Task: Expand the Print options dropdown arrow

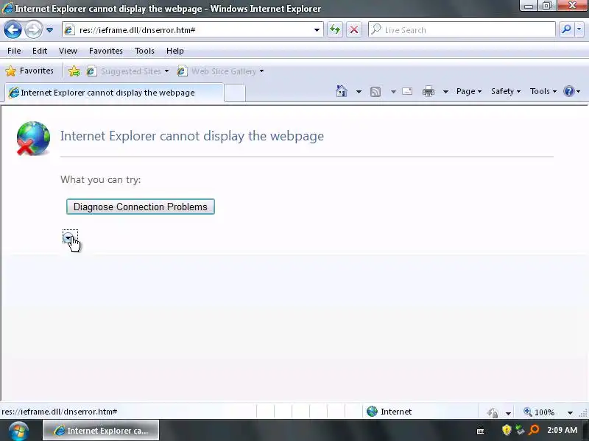Action: click(445, 91)
